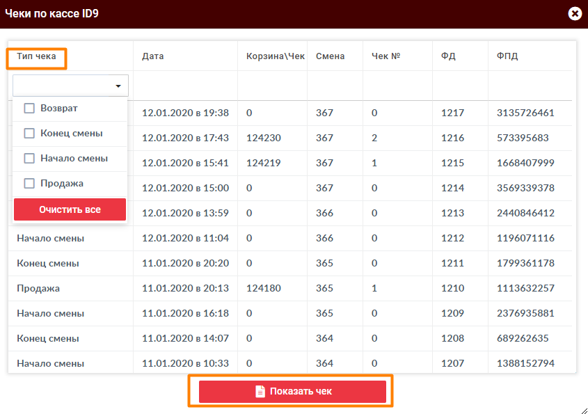Screen dimensions: 588x414
Task: Click the Смена column header
Action: tap(330, 56)
